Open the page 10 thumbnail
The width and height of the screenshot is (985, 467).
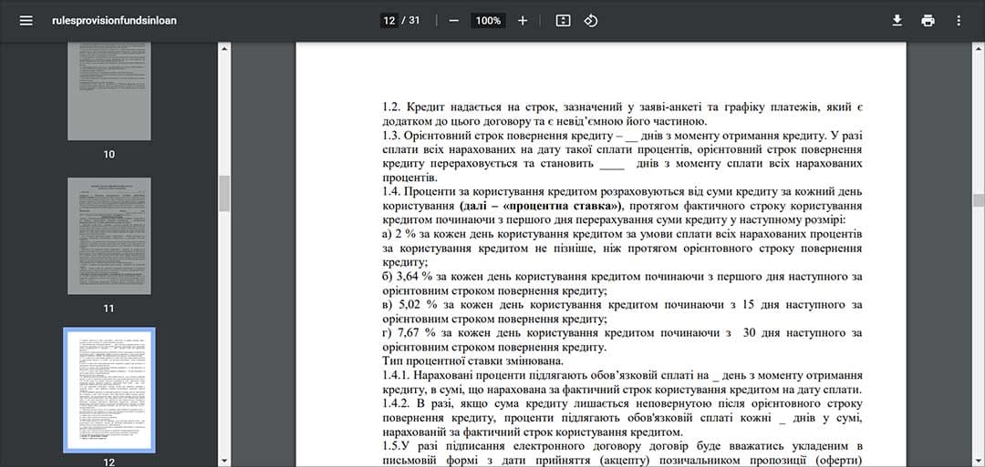tap(109, 90)
